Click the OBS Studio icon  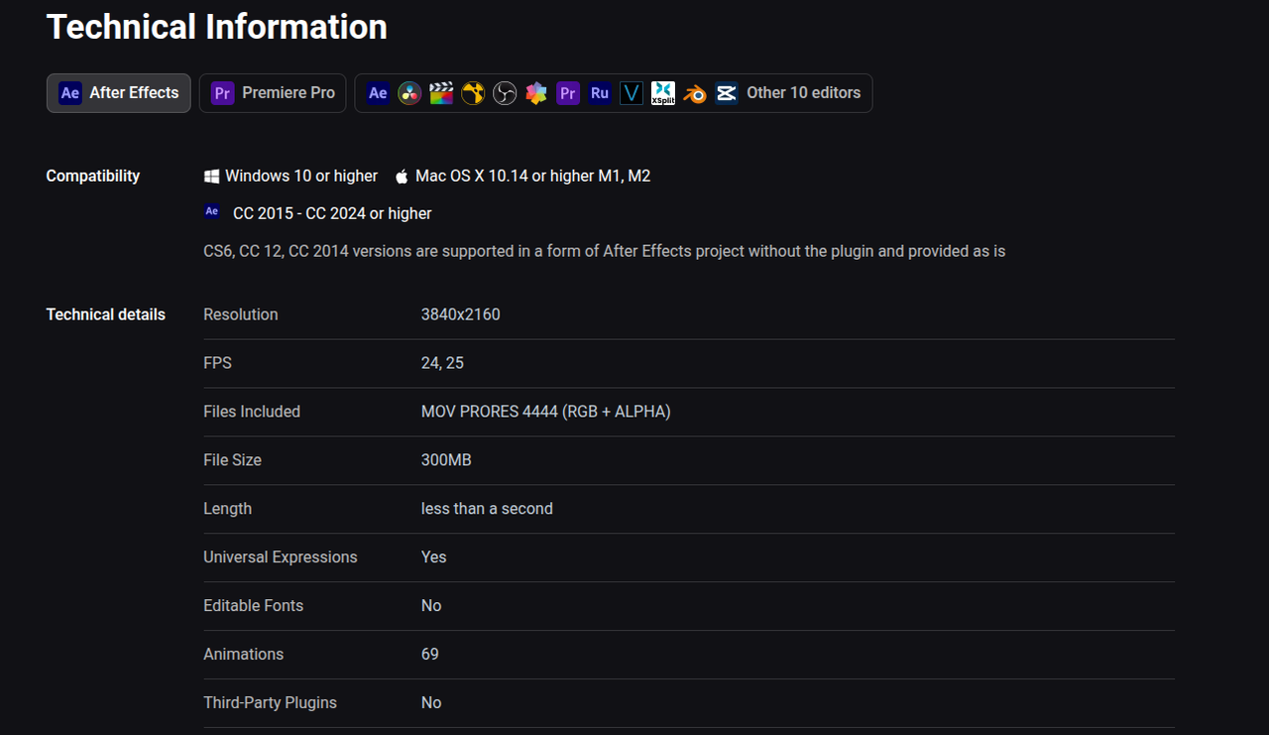[x=505, y=93]
